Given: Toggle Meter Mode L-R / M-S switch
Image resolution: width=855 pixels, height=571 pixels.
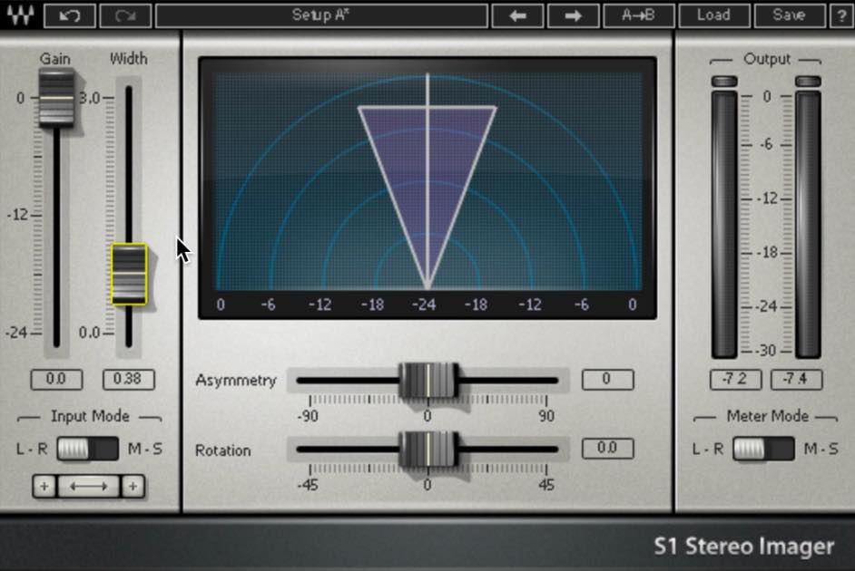Looking at the screenshot, I should [x=762, y=449].
